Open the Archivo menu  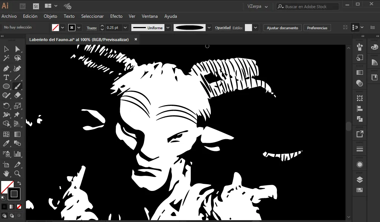pos(9,16)
